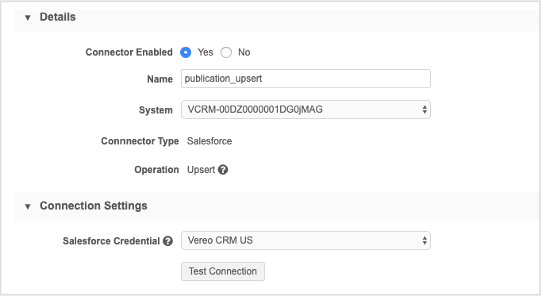Viewport: 542px width, 296px height.
Task: Open the Vereo CRM US credential dropdown
Action: [x=306, y=240]
